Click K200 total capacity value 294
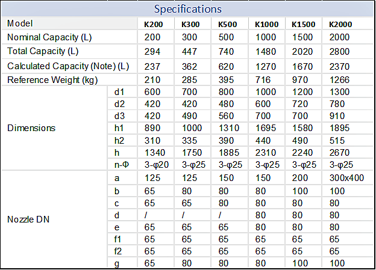 pyautogui.click(x=152, y=52)
